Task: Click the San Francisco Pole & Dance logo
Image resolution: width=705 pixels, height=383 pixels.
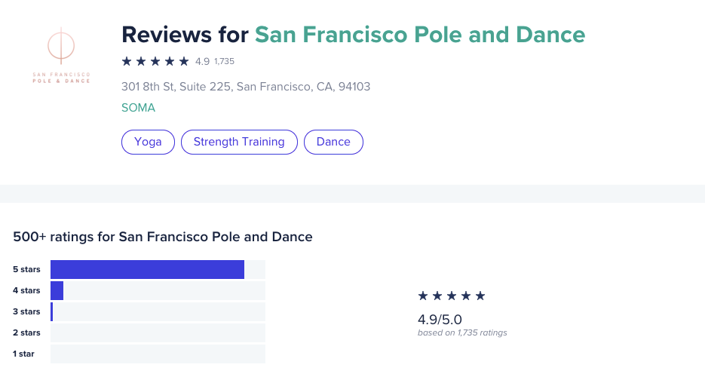Action: click(x=61, y=55)
